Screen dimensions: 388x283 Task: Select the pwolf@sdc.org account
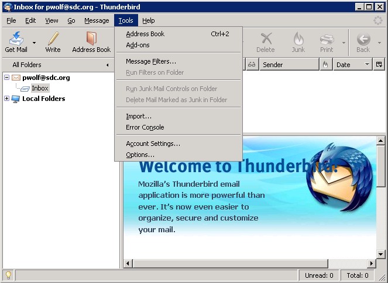pyautogui.click(x=46, y=78)
